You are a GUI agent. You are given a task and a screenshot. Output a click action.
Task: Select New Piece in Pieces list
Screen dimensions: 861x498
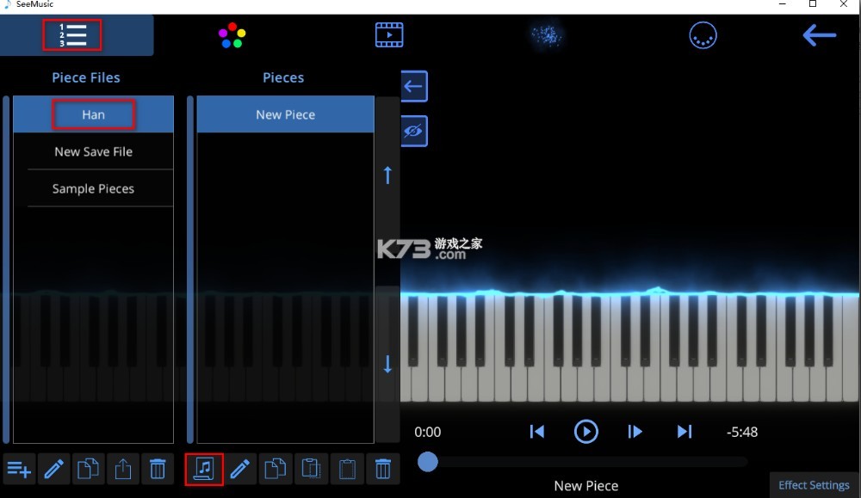pos(284,114)
